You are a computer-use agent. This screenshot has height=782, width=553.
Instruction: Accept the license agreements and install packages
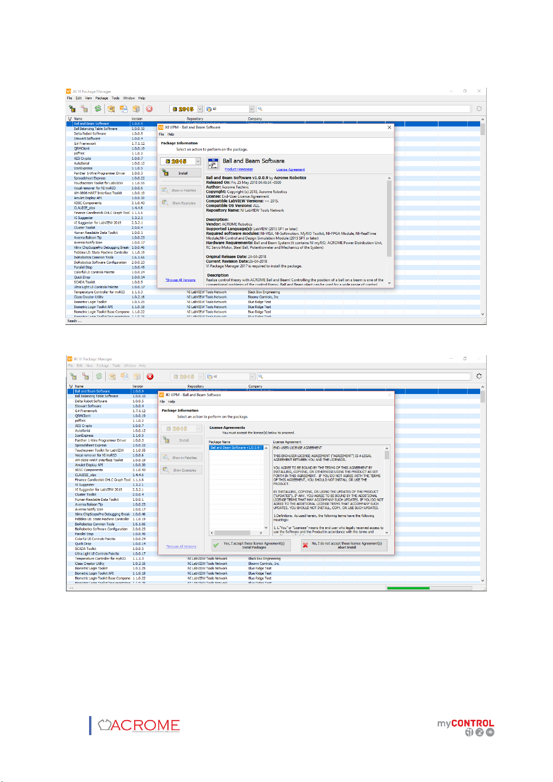click(251, 545)
